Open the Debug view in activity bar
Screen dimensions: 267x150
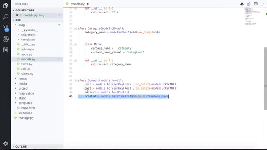(5, 39)
